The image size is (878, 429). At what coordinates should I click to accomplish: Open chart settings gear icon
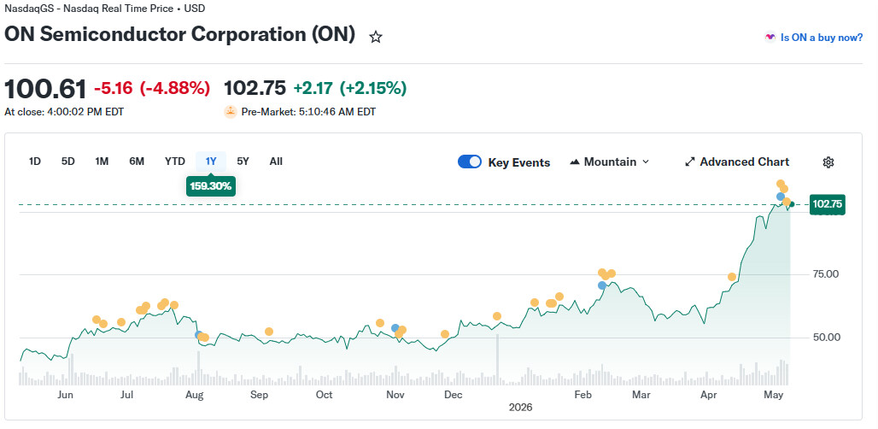(828, 162)
